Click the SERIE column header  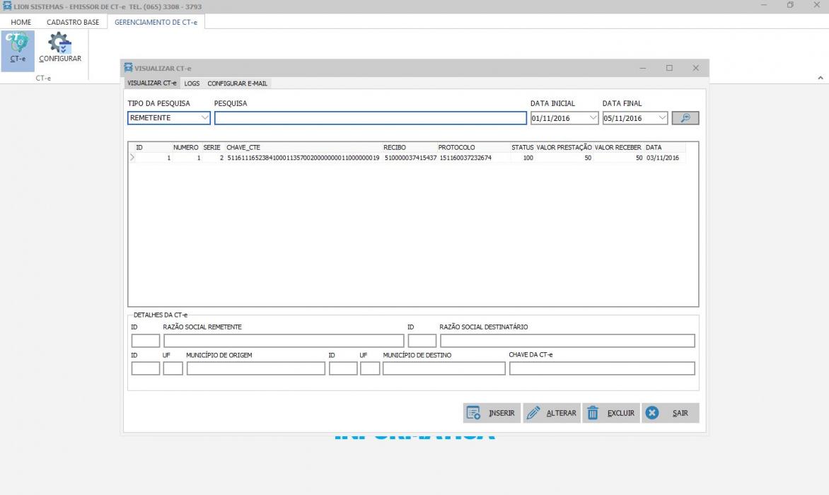click(212, 147)
